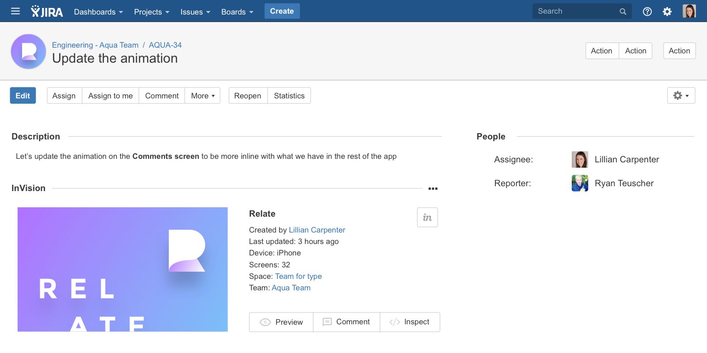The width and height of the screenshot is (707, 353).
Task: Expand the Dashboards dropdown menu
Action: [x=98, y=12]
